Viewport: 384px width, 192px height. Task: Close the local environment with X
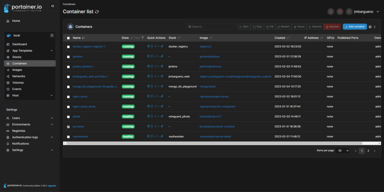click(52, 36)
